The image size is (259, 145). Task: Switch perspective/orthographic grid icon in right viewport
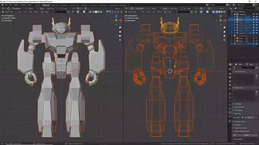pyautogui.click(x=224, y=40)
